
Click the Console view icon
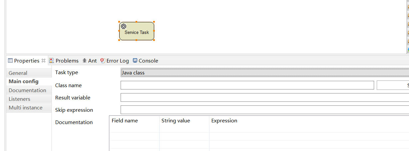(135, 61)
